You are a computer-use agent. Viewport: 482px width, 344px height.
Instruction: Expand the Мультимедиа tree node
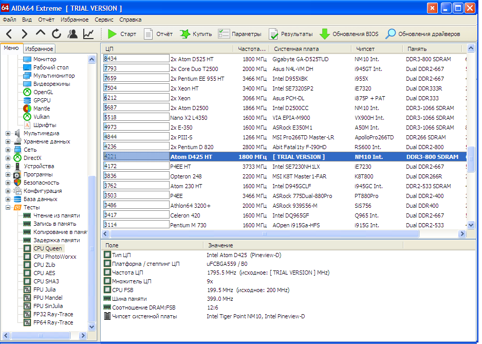click(8, 134)
